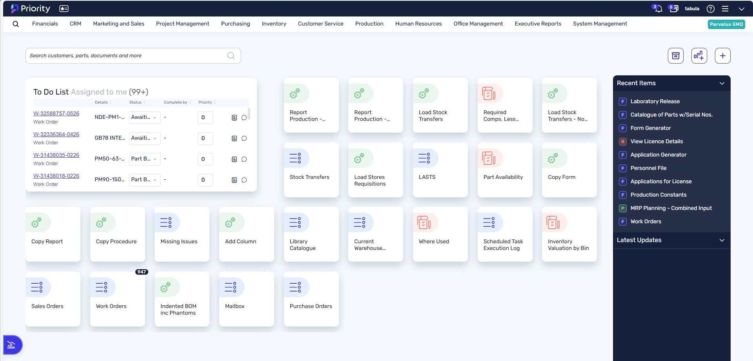Open work order link W-31438018-0226
This screenshot has height=361, width=753.
click(x=56, y=176)
